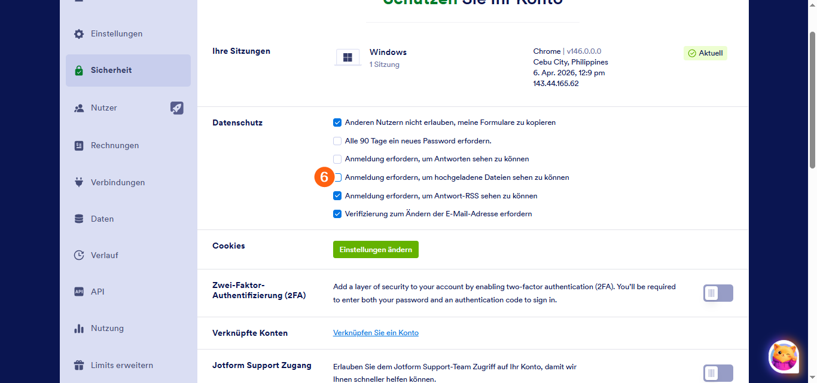Click the Verlauf history clock icon
Image resolution: width=817 pixels, height=383 pixels.
[79, 255]
